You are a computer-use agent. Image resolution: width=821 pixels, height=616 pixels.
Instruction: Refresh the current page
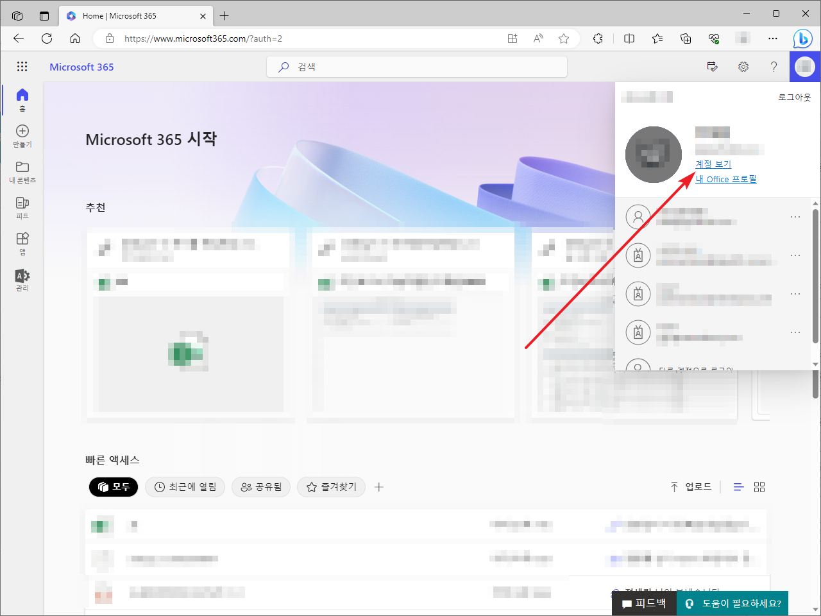coord(47,38)
